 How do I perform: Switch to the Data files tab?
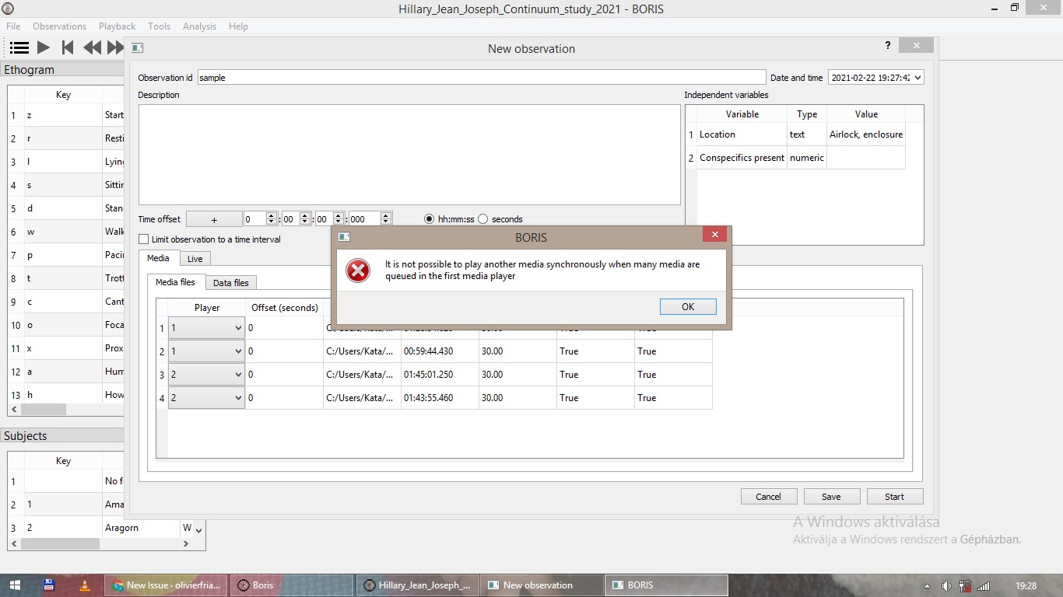[x=230, y=282]
